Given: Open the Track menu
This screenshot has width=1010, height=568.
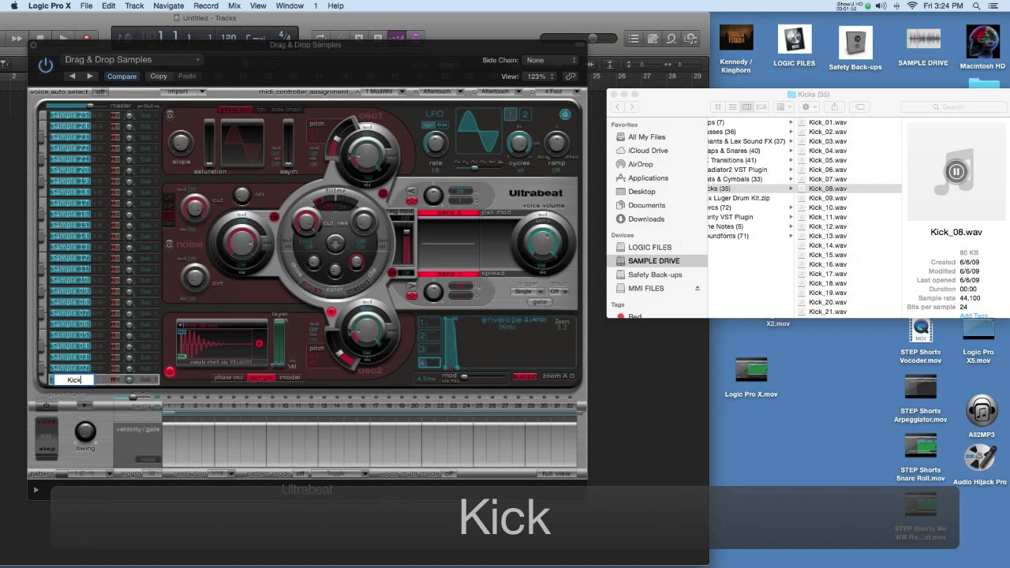Looking at the screenshot, I should (x=134, y=6).
